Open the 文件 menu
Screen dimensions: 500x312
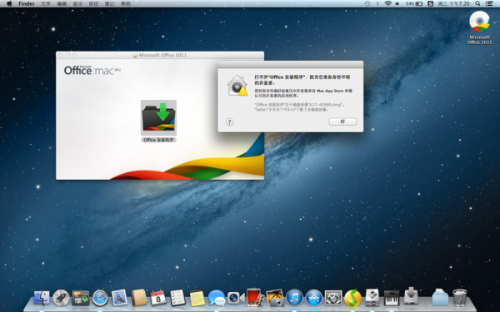point(46,4)
